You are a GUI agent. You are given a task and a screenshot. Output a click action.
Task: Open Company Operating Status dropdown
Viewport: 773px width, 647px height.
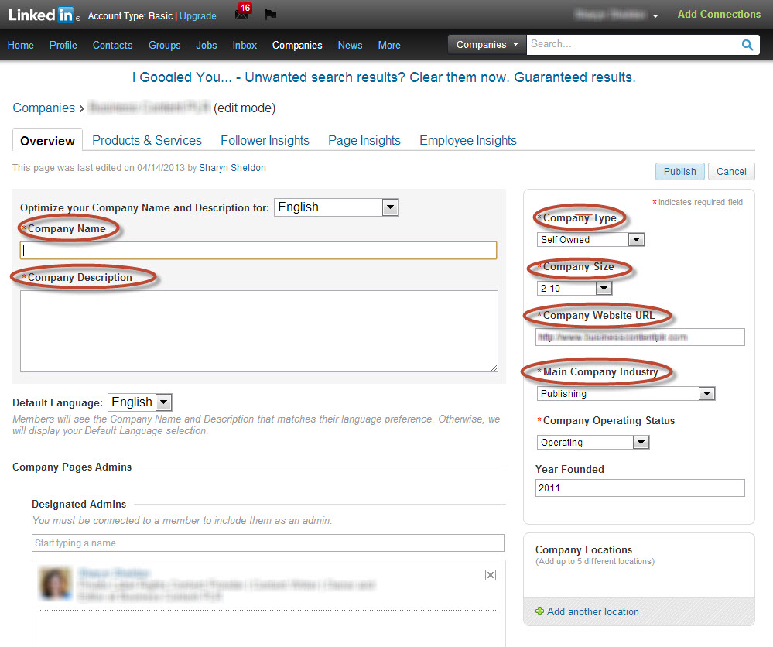593,443
